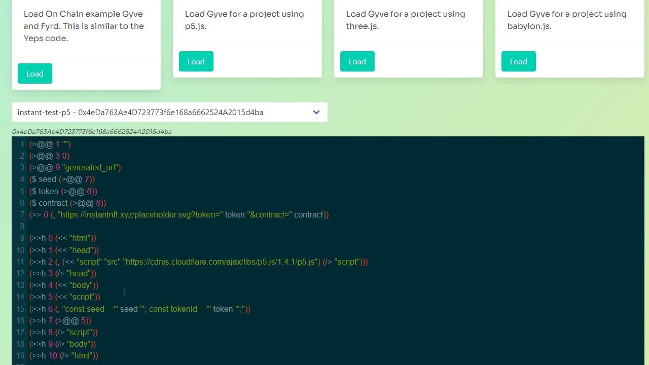The width and height of the screenshot is (649, 365).
Task: Load Gyve for the p5.js project
Action: click(196, 61)
